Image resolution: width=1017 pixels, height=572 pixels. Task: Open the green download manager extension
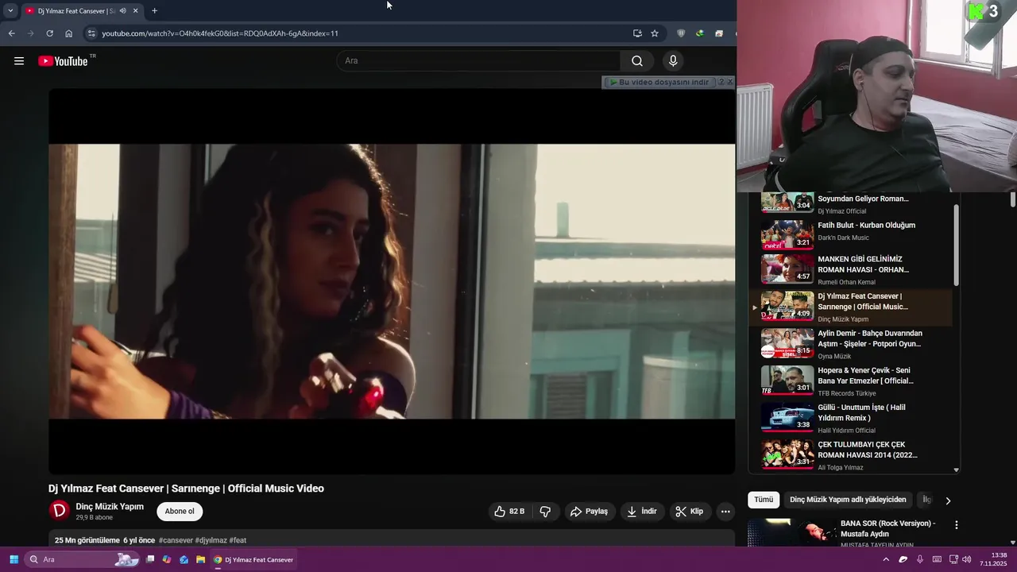coord(699,33)
